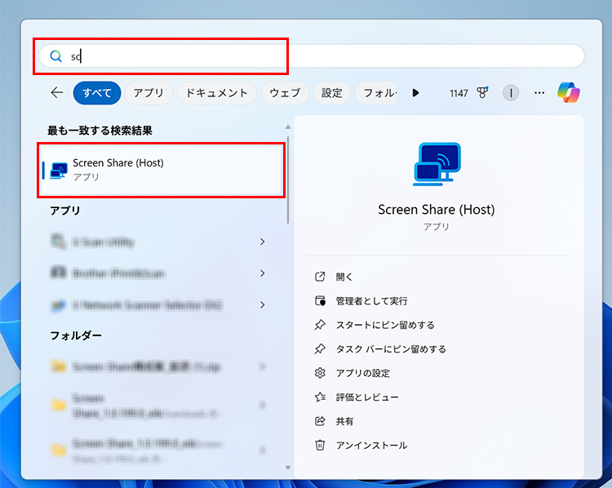
Task: Select the ドキュメント filter tab
Action: pyautogui.click(x=217, y=93)
